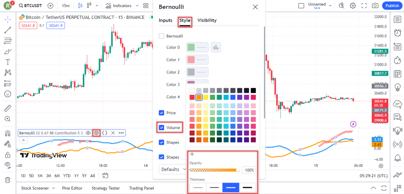Image resolution: width=404 pixels, height=194 pixels.
Task: Toggle Bernoulli indicator visibility eye
Action: (88, 133)
